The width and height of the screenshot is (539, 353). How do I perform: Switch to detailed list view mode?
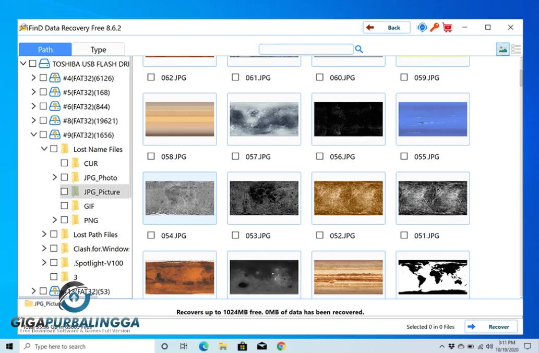click(x=516, y=49)
